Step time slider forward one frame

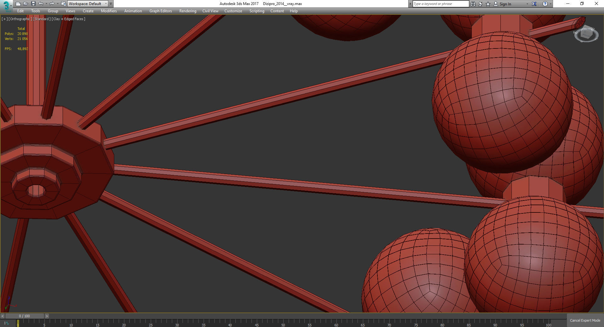click(47, 316)
